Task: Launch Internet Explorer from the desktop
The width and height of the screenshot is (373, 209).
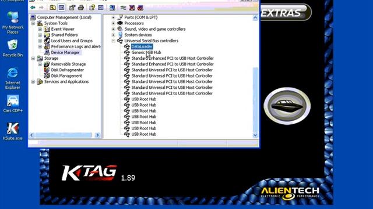Action: point(13,78)
